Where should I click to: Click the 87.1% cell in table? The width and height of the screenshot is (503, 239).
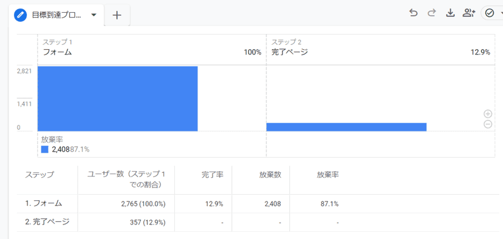pyautogui.click(x=329, y=204)
